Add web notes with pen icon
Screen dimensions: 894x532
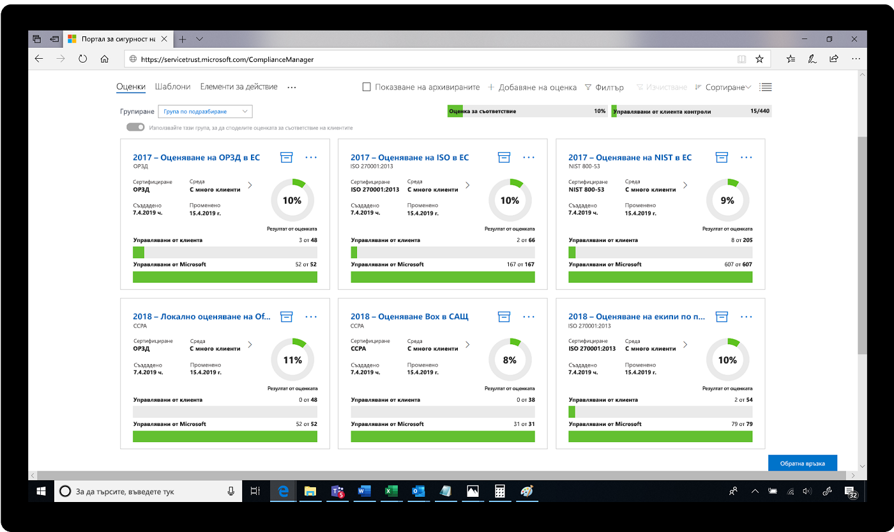click(812, 59)
